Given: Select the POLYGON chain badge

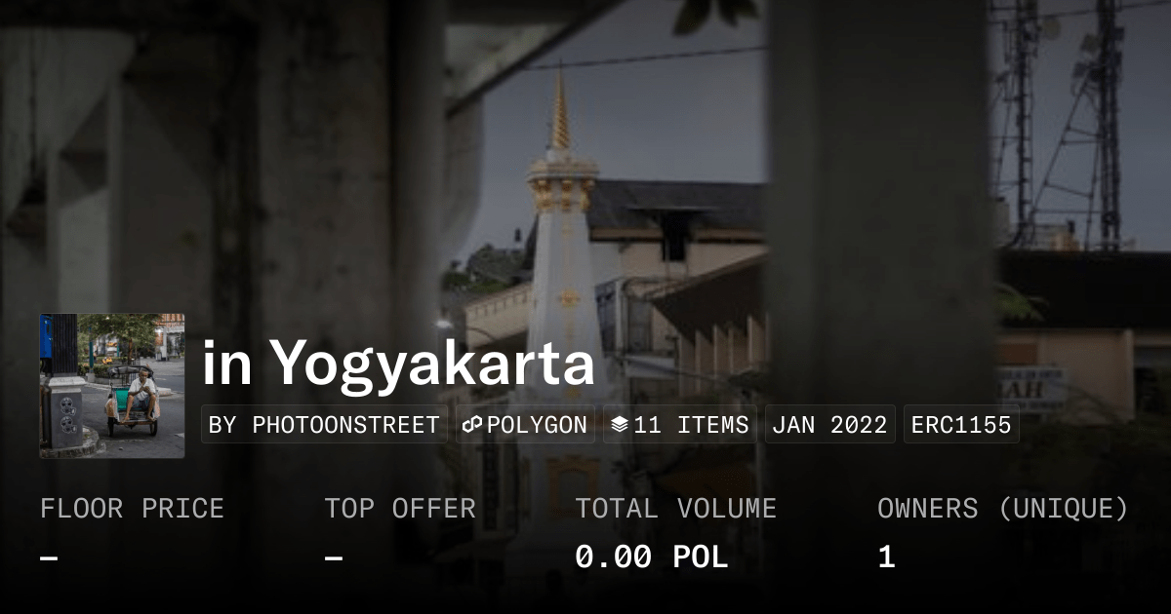Looking at the screenshot, I should 525,425.
